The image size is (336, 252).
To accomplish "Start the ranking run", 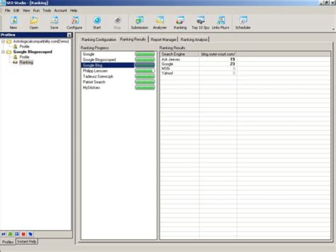I will (97, 22).
